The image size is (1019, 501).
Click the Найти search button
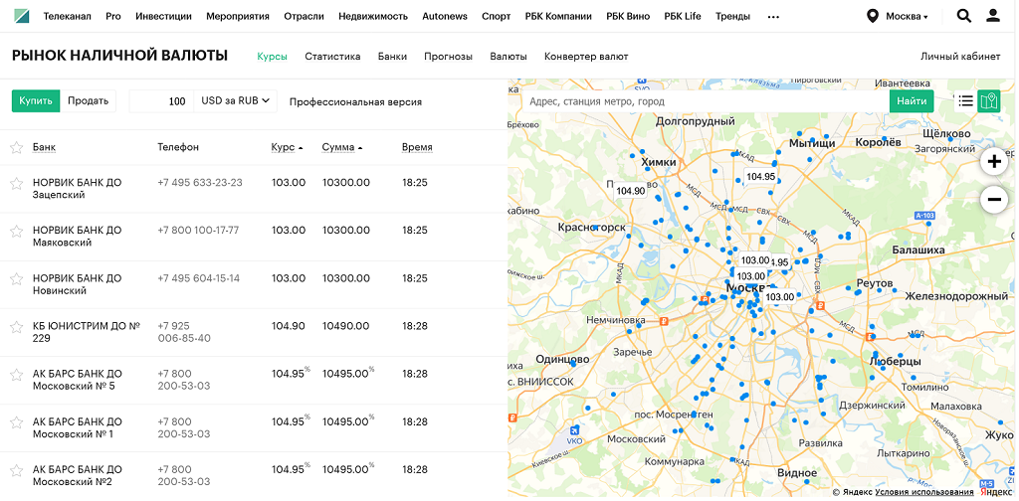point(912,101)
